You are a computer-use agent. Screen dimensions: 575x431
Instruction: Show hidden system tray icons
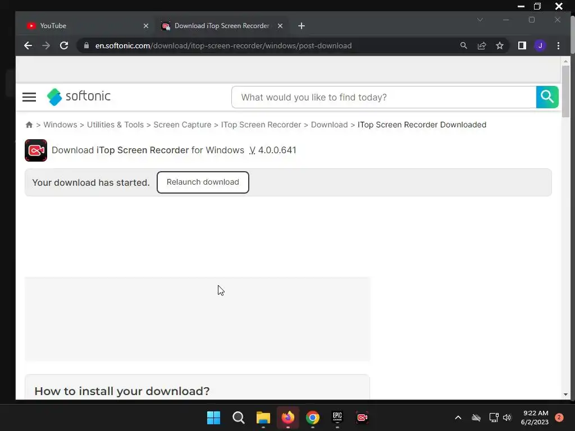[458, 418]
